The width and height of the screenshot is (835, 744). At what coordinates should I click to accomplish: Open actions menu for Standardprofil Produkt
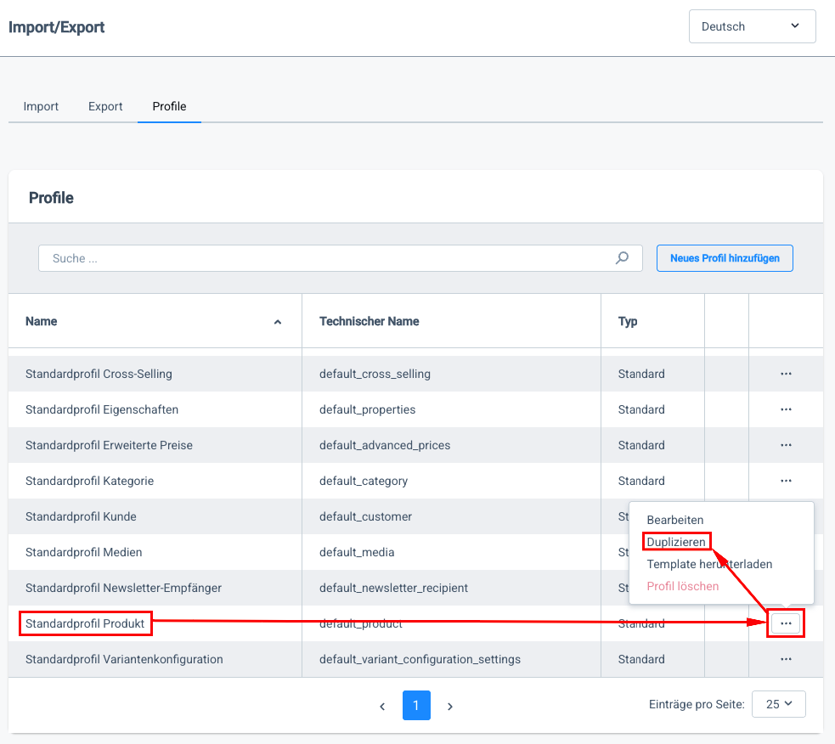click(786, 623)
